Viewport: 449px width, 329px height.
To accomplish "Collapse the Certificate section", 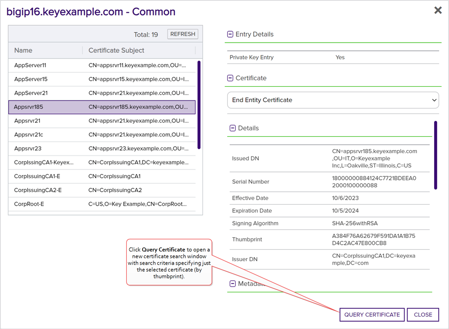I will pos(230,78).
